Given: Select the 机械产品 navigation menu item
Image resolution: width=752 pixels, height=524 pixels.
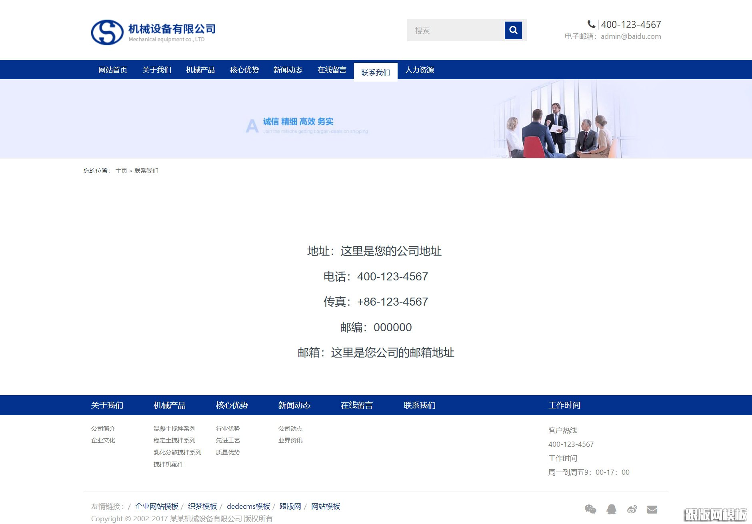Looking at the screenshot, I should tap(200, 70).
